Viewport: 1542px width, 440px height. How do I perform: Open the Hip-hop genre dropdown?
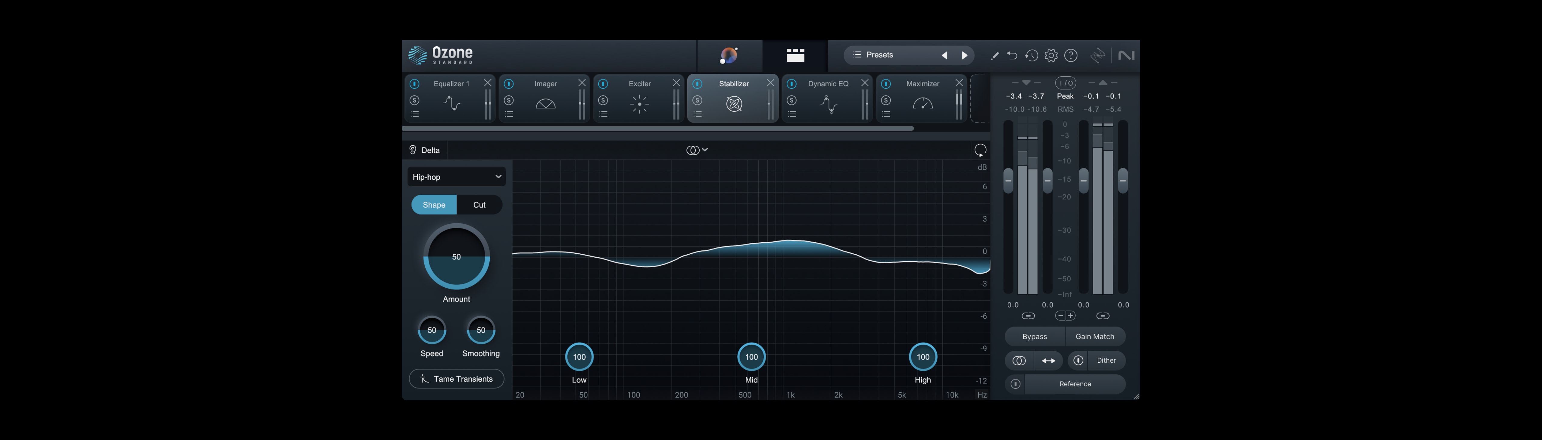[456, 177]
